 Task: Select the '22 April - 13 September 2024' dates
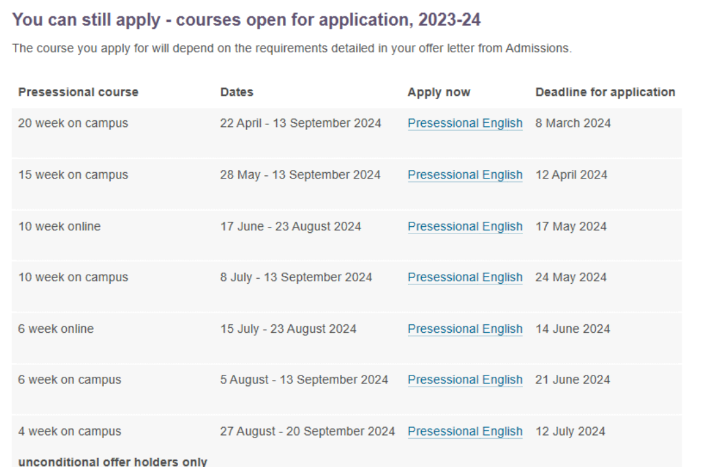[301, 123]
